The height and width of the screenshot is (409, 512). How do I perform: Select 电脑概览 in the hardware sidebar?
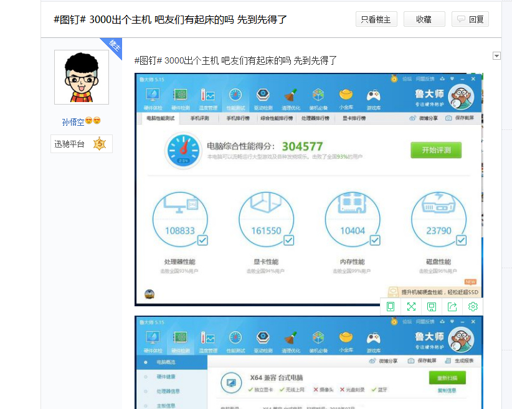pyautogui.click(x=172, y=362)
